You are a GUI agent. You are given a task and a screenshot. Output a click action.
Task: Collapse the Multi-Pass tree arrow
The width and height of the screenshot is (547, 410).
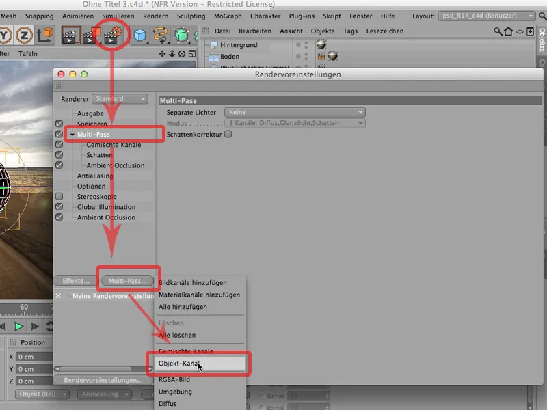tap(72, 134)
